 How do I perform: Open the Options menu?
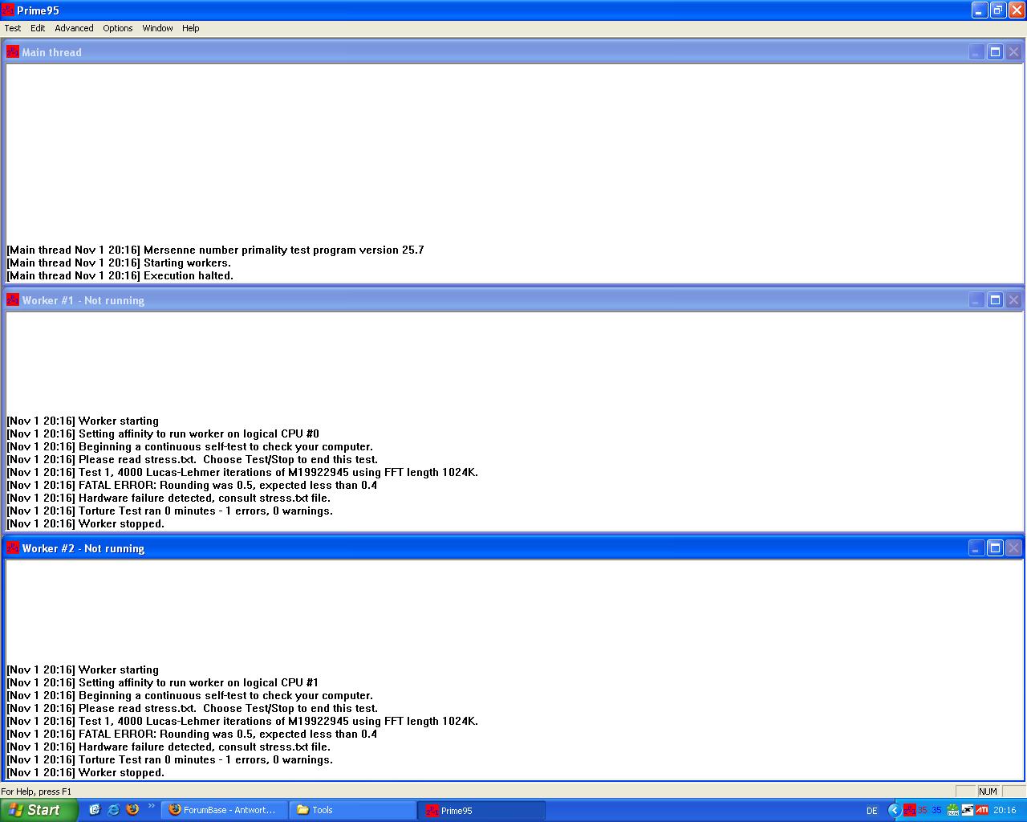click(x=118, y=28)
